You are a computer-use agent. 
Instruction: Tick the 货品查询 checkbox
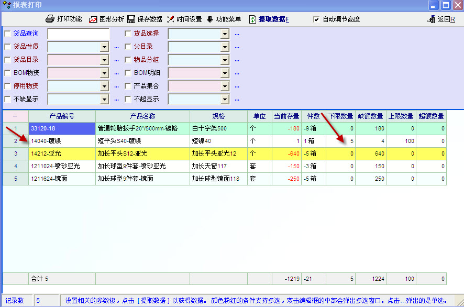(x=7, y=34)
